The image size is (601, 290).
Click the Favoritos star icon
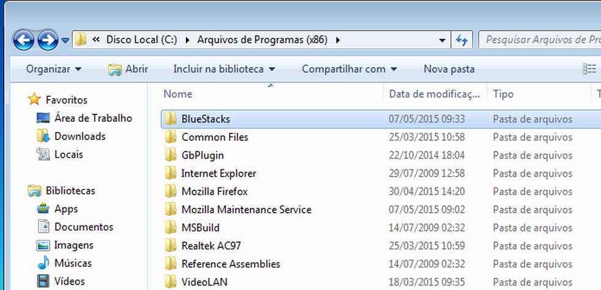pos(34,99)
